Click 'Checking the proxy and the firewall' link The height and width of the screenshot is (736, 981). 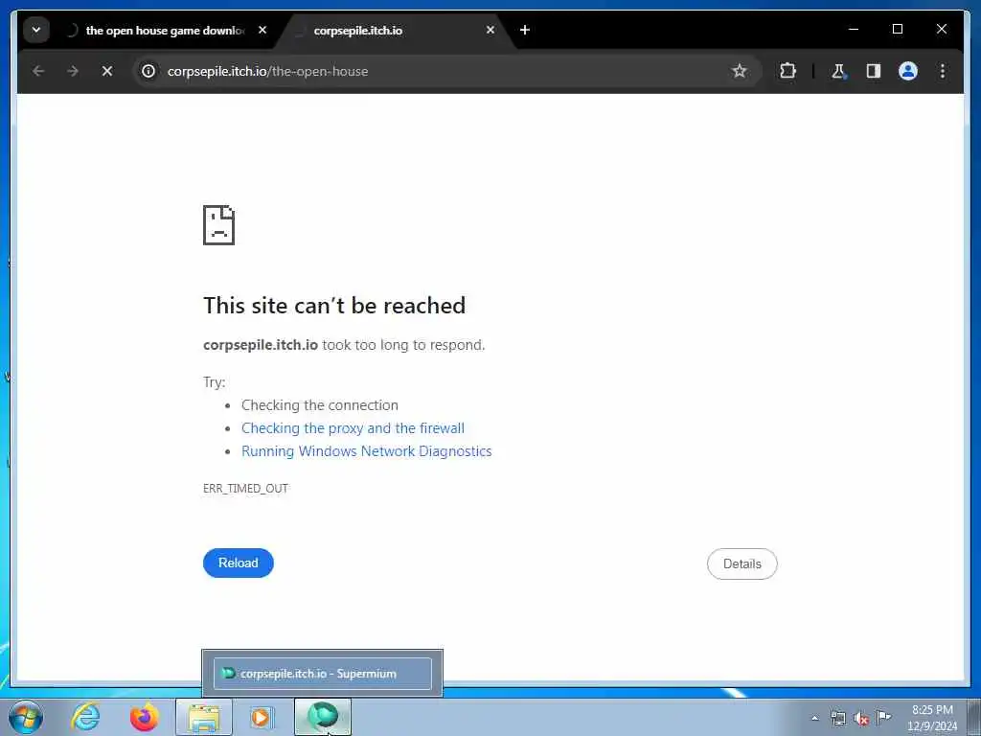pos(353,428)
